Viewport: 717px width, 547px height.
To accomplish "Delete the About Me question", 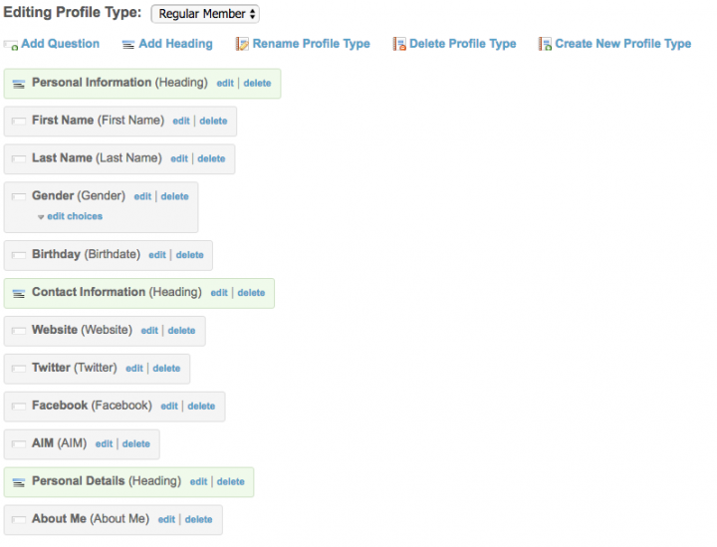I will pyautogui.click(x=198, y=519).
